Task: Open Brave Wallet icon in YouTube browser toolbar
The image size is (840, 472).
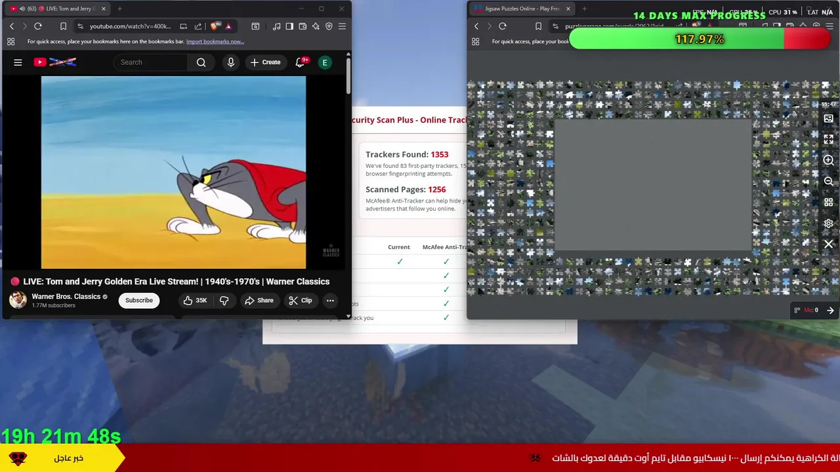Action: [303, 26]
